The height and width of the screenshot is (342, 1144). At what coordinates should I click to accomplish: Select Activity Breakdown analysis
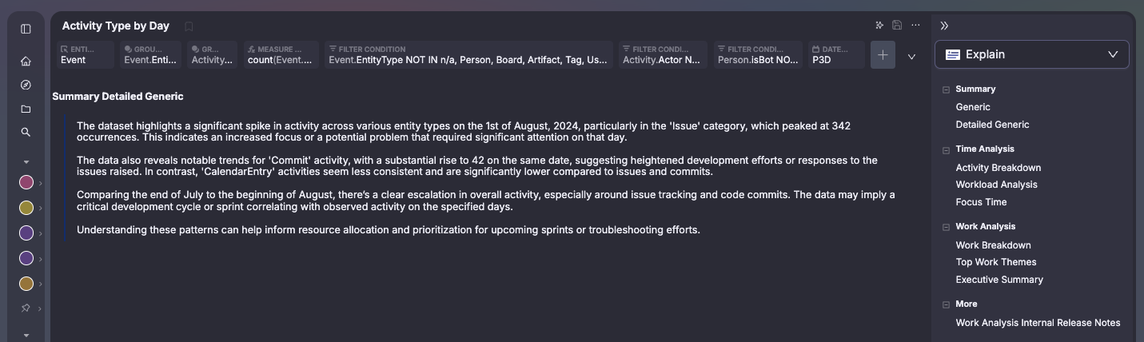[x=998, y=168]
